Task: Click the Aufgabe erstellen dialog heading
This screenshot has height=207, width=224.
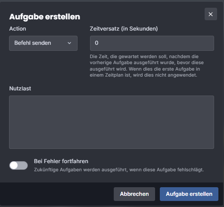Action: (x=45, y=17)
